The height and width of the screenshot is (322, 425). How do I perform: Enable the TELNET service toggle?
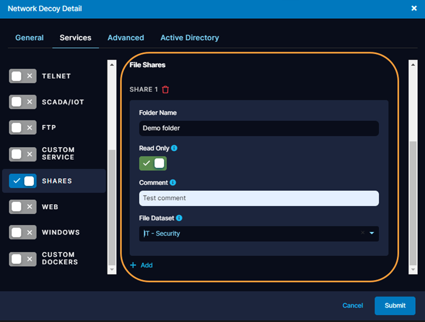23,76
